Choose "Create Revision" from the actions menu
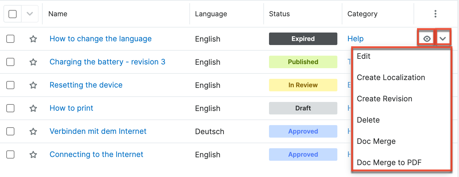This screenshot has height=177, width=459. pyautogui.click(x=384, y=99)
